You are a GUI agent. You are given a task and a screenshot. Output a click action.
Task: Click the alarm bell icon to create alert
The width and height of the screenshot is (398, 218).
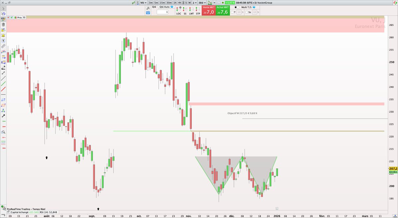(3, 30)
